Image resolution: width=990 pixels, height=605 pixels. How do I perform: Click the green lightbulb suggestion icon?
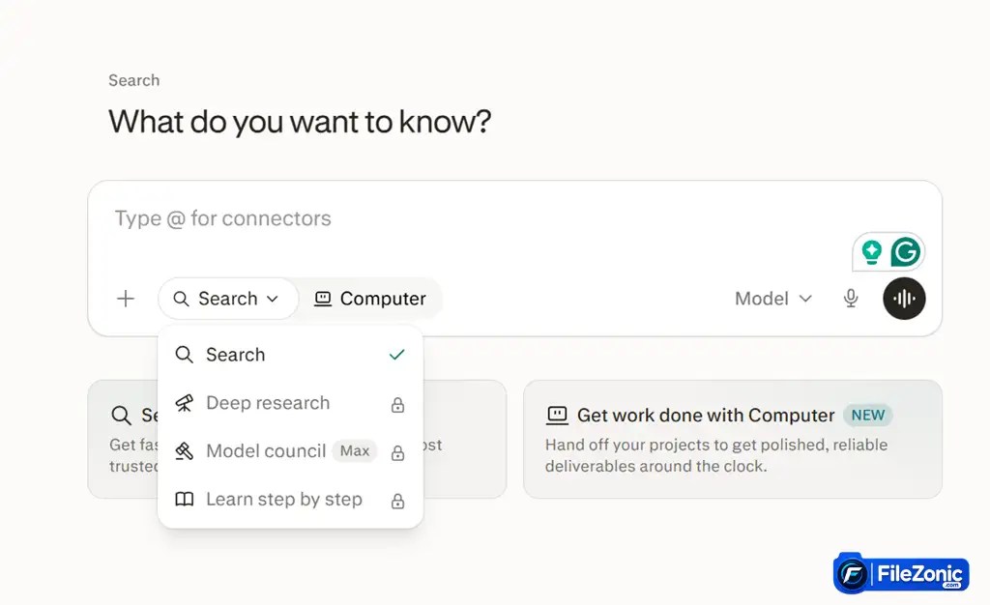click(x=871, y=251)
